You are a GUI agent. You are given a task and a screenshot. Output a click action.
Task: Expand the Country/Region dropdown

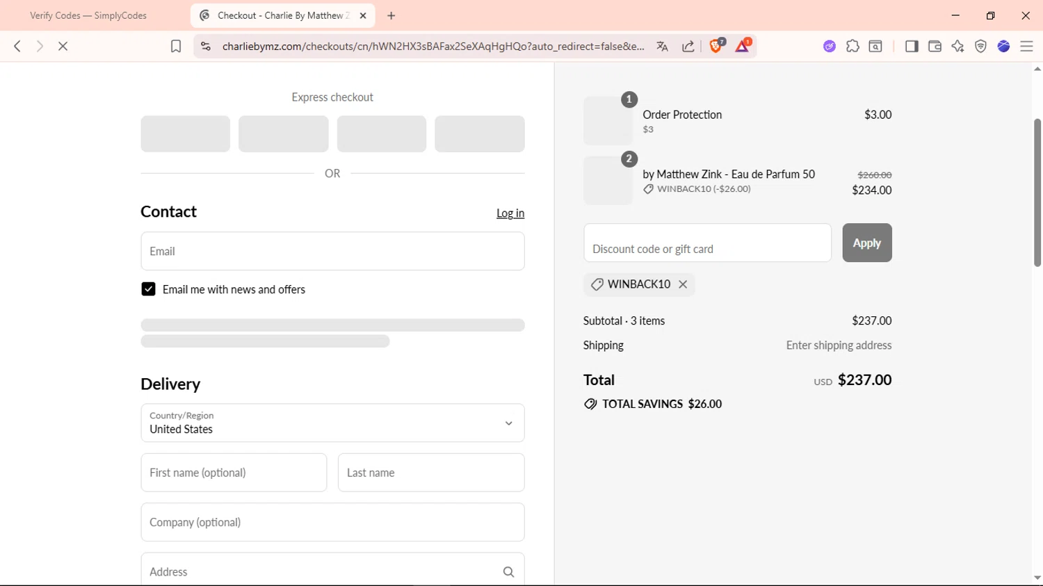click(x=332, y=423)
